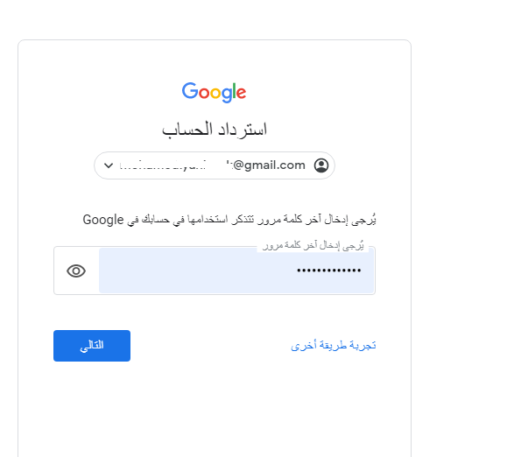
Task: Click the Google word in instruction text
Action: point(103,220)
